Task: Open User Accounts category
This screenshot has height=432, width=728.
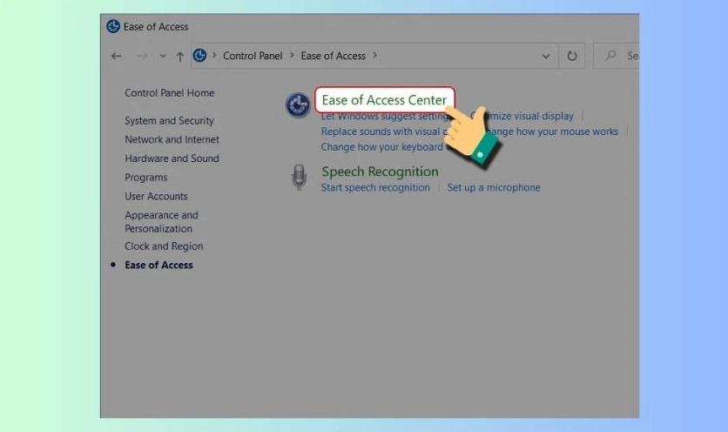Action: (x=156, y=196)
